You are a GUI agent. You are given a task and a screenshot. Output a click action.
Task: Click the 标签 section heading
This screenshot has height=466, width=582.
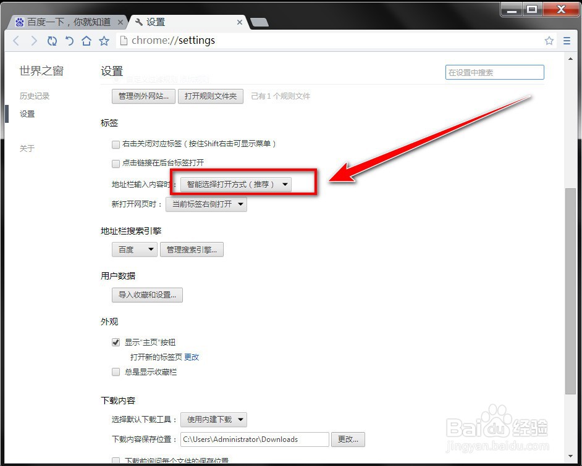click(109, 123)
